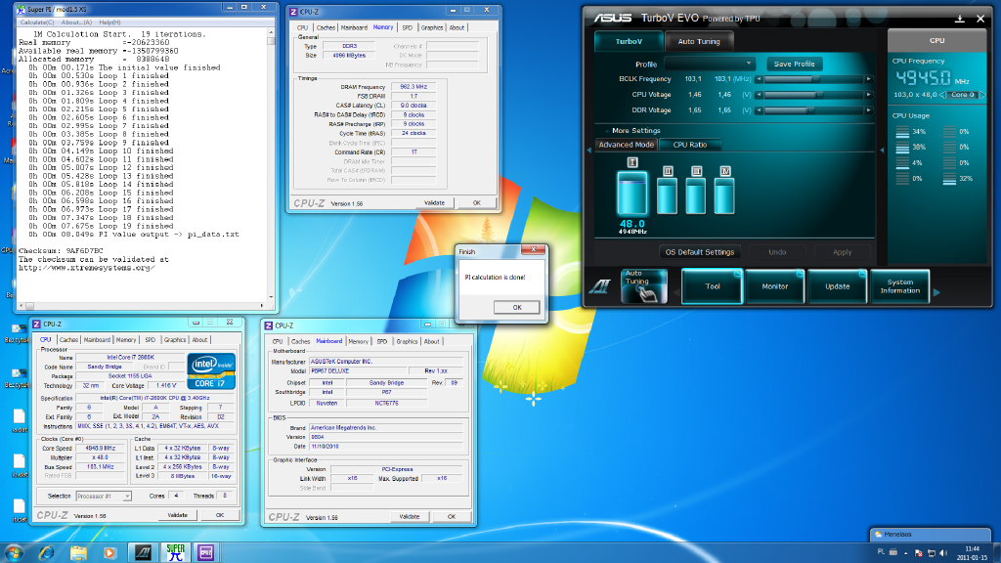Click the PL language indicator in the tray
The width and height of the screenshot is (1001, 563).
point(881,552)
